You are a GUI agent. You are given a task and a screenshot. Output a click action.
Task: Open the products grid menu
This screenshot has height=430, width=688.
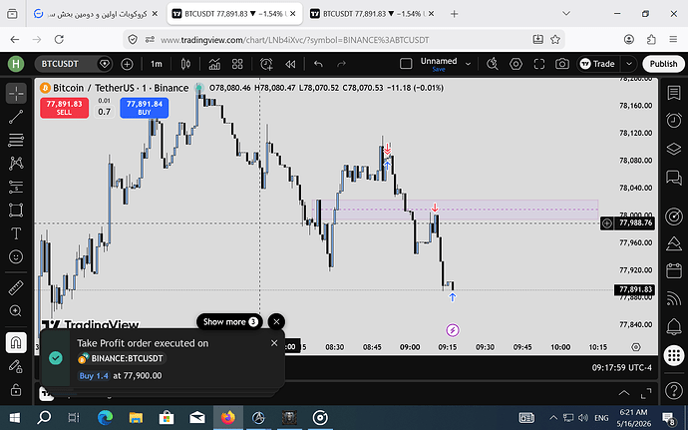(x=673, y=355)
